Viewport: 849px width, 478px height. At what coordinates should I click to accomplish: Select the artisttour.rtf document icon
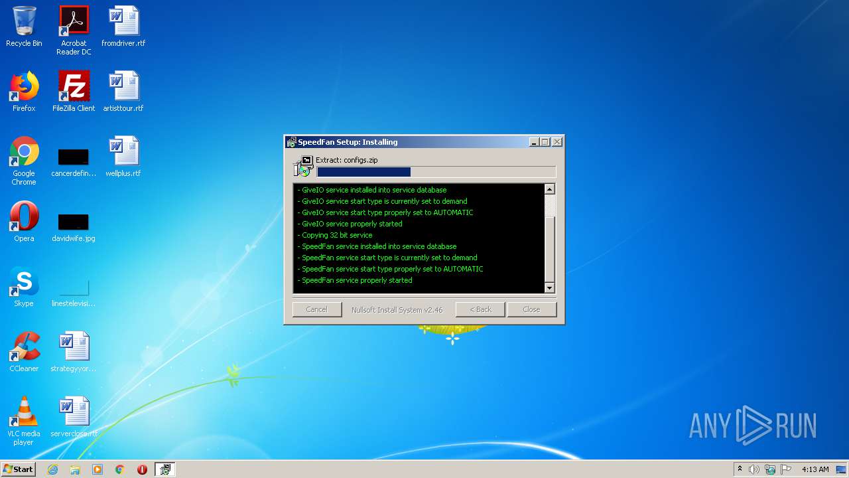click(123, 92)
